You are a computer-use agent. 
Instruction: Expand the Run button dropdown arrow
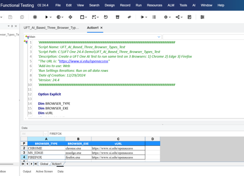point(51,17)
